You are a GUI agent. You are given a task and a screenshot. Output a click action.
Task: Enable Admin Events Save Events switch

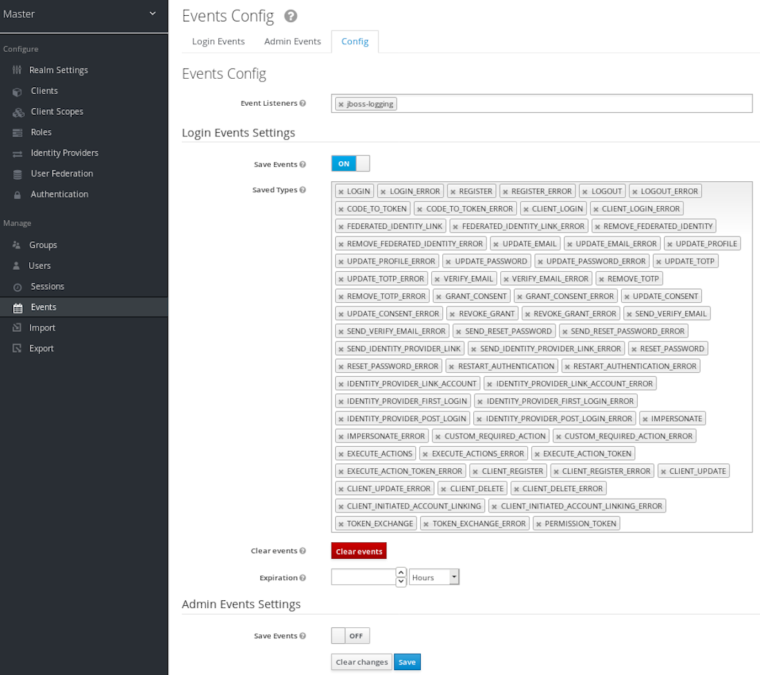(350, 636)
